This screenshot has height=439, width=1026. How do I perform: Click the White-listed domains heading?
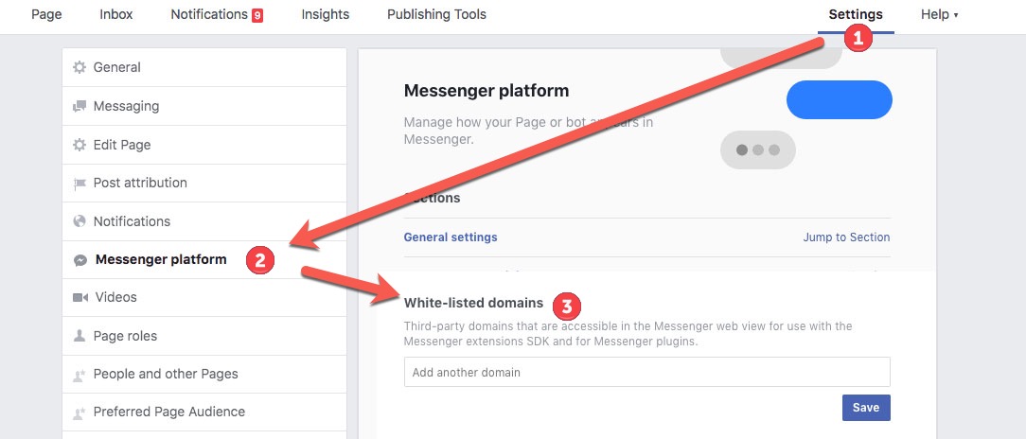474,303
